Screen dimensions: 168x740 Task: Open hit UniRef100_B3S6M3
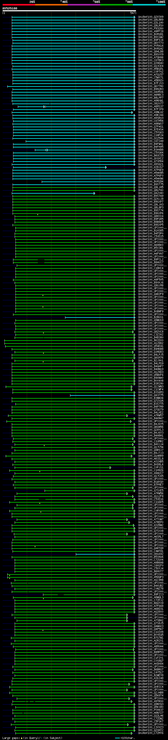coord(151,392)
